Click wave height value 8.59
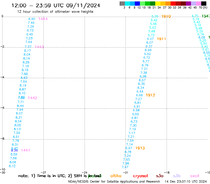The width and height of the screenshot is (210, 184). (14, 154)
